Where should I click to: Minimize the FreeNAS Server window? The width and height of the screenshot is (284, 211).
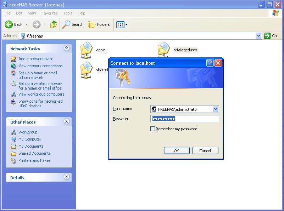pyautogui.click(x=261, y=5)
